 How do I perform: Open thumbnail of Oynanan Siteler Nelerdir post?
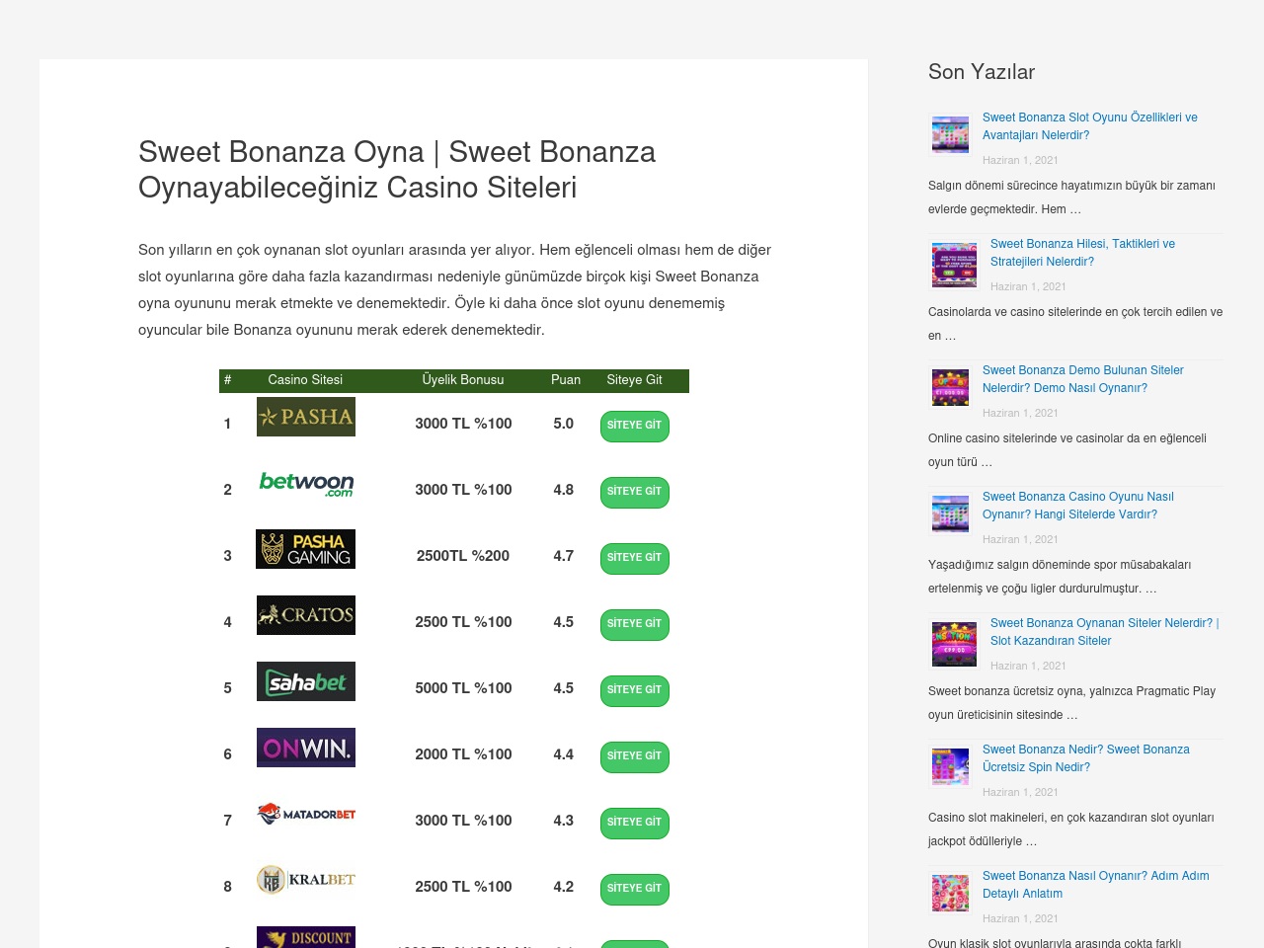pyautogui.click(x=954, y=644)
